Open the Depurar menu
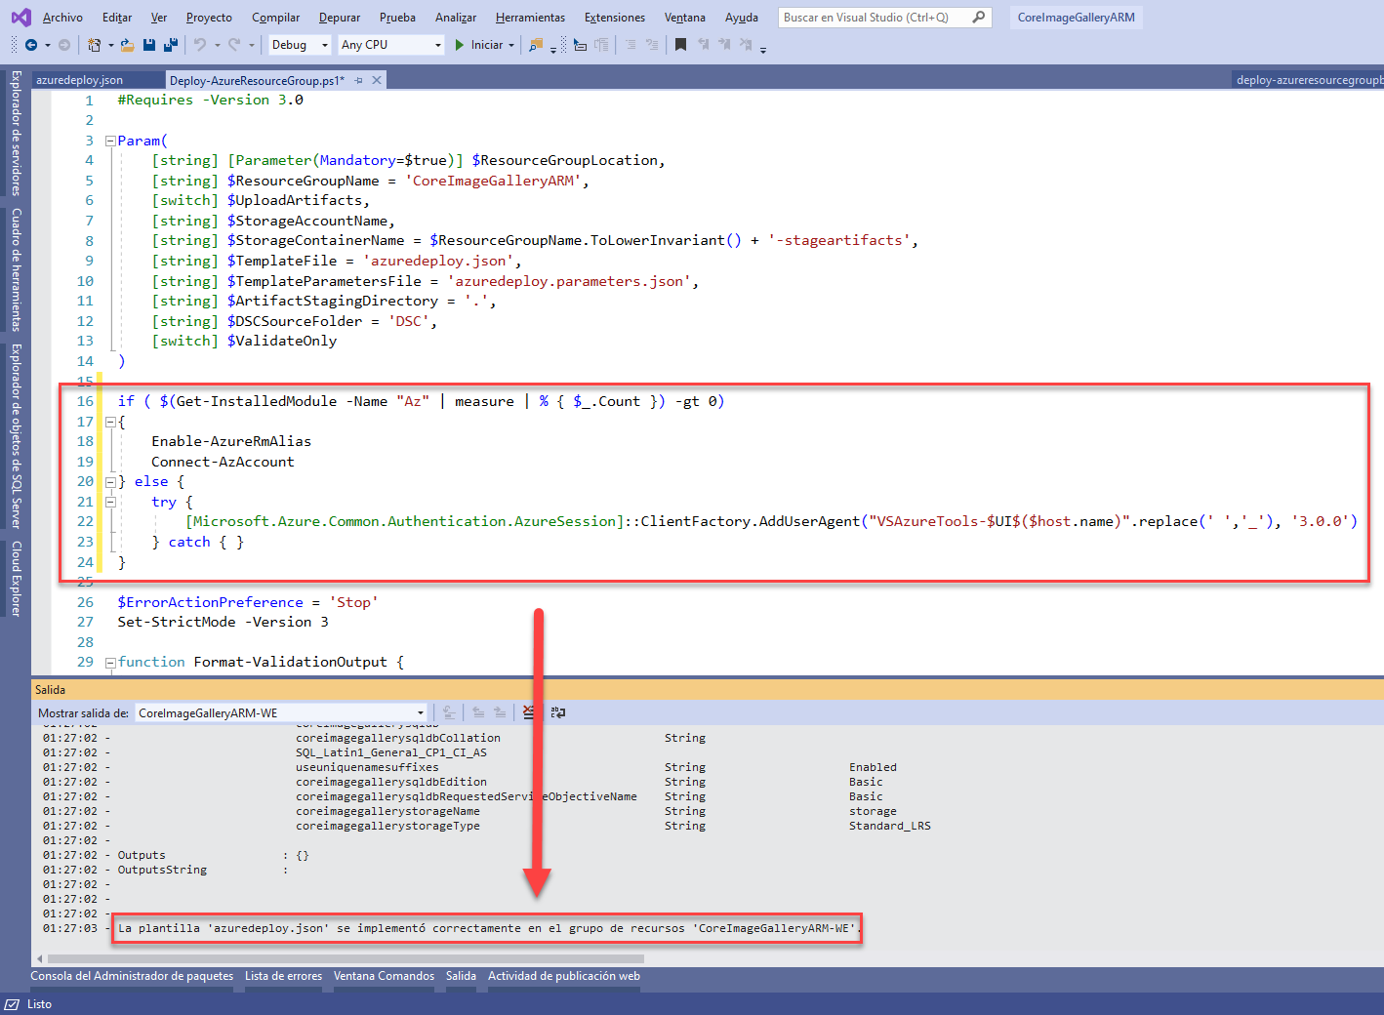1384x1015 pixels. click(x=339, y=17)
